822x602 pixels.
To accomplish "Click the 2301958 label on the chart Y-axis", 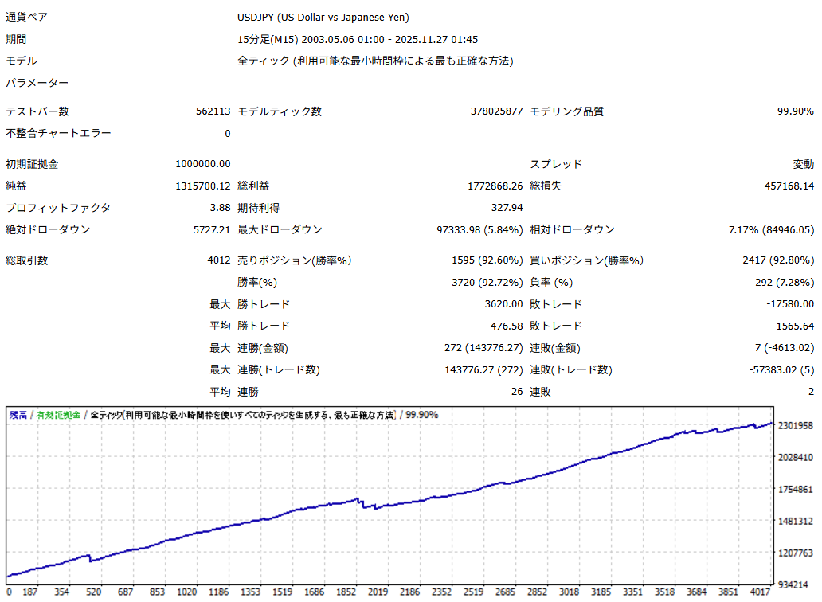I will point(794,425).
